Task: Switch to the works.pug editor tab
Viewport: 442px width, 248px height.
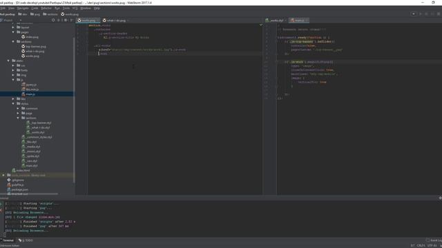Action: click(88, 20)
